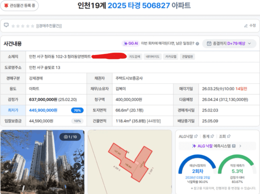This screenshot has height=194, width=260.
Task: Click the calendar icon next to 종결까지
Action: pos(209,44)
